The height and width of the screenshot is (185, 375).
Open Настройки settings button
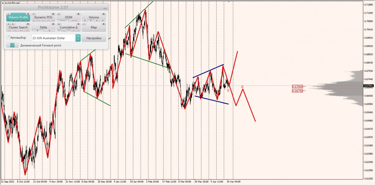(x=94, y=38)
